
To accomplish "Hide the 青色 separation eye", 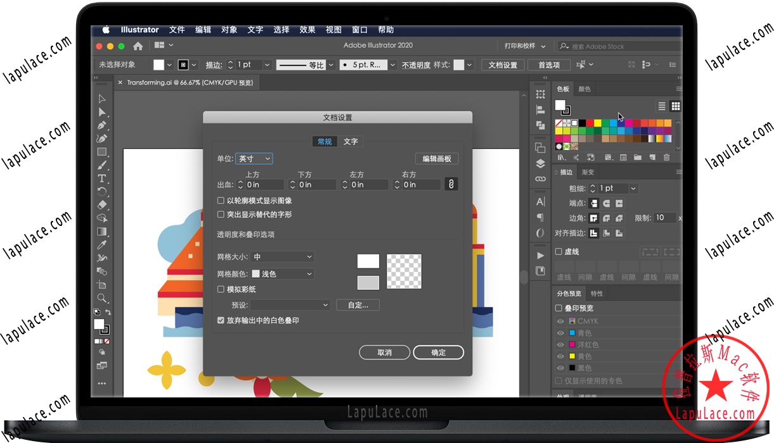I will coord(560,333).
